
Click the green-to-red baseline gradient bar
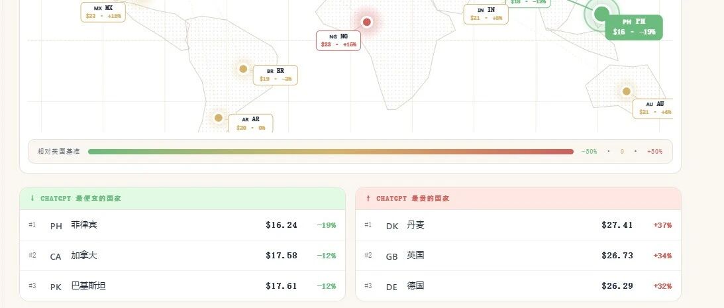(331, 152)
